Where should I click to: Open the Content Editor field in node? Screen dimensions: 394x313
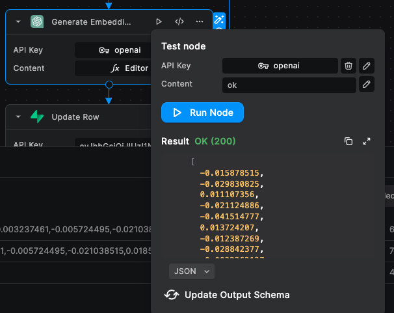click(x=113, y=68)
